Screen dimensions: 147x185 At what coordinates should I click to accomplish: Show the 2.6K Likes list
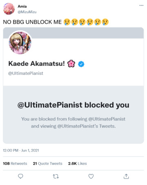78,163
